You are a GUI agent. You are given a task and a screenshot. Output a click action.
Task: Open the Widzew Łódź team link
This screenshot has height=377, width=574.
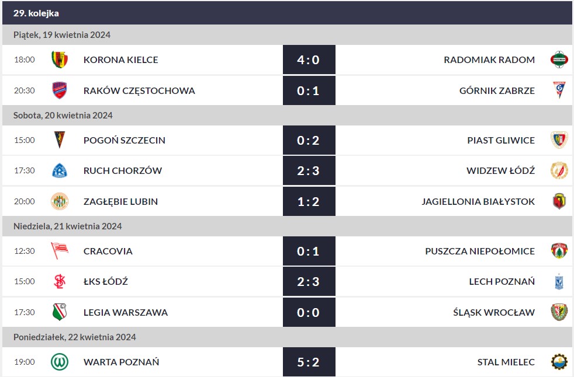coord(500,171)
